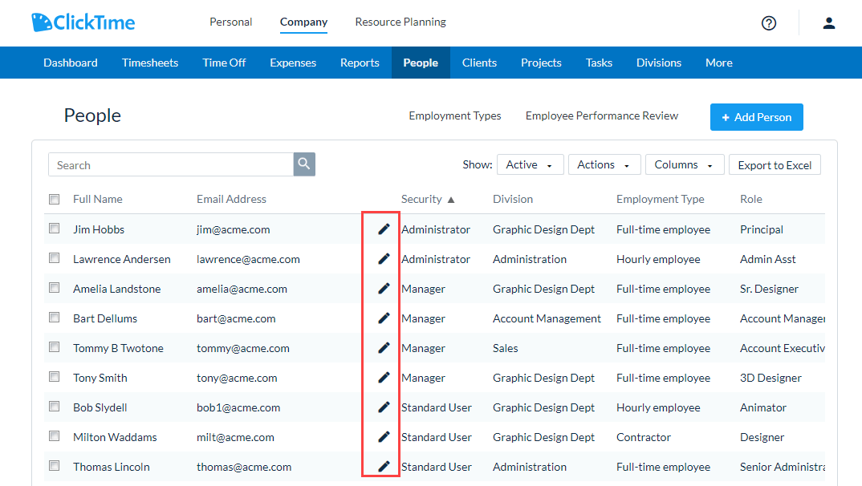This screenshot has width=862, height=486.
Task: Click the edit pencil for Bart Dellums
Action: pyautogui.click(x=383, y=318)
